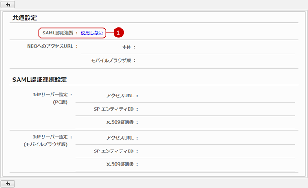Click X.509証明書 label in PC版 section
The height and width of the screenshot is (188, 308).
tap(122, 122)
